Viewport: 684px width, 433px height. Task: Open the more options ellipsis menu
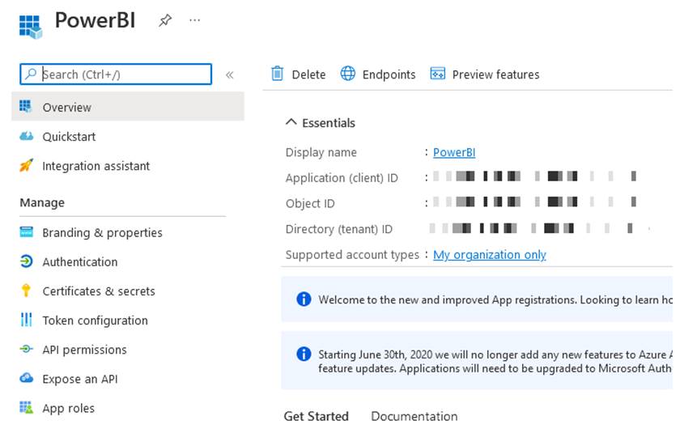pyautogui.click(x=194, y=20)
